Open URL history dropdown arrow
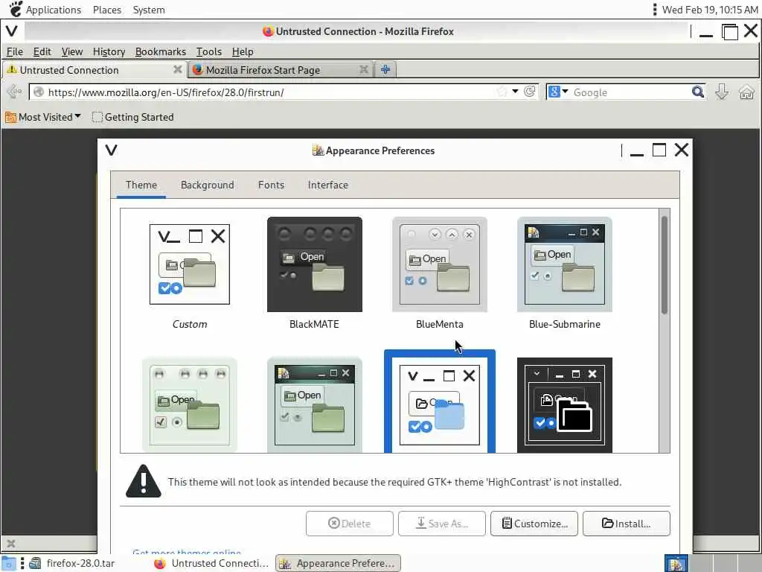 click(x=515, y=92)
